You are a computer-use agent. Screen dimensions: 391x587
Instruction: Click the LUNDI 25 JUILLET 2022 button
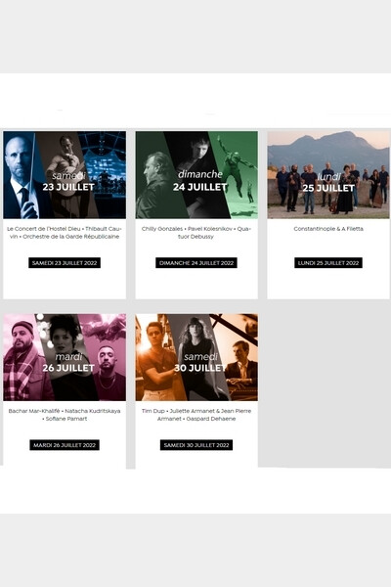pyautogui.click(x=328, y=263)
